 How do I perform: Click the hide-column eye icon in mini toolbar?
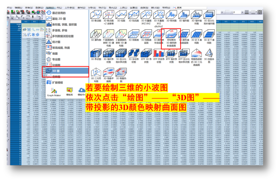tap(25, 29)
